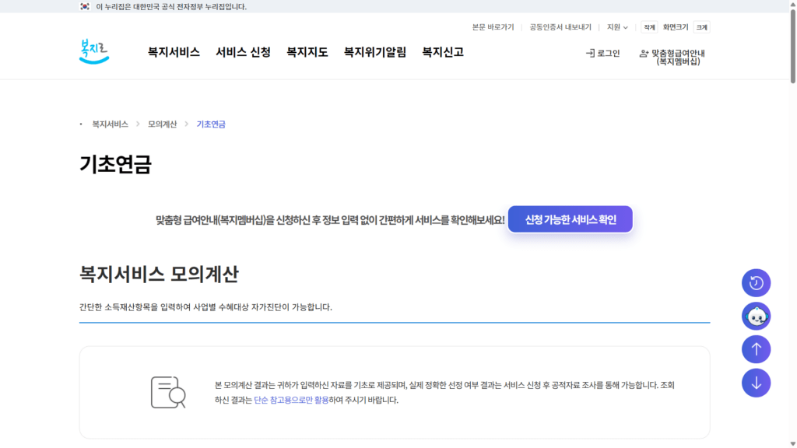Viewport: 797px width, 448px height.
Task: Open the 서비스 신청 menu
Action: pyautogui.click(x=243, y=52)
